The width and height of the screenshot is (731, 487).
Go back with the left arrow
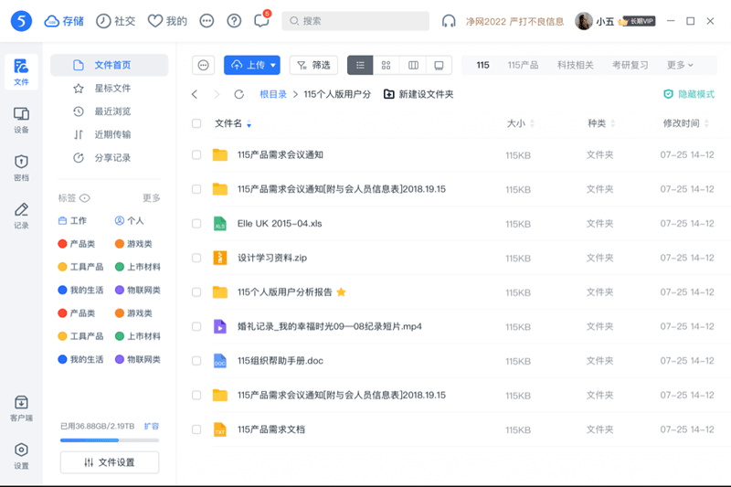pos(195,95)
